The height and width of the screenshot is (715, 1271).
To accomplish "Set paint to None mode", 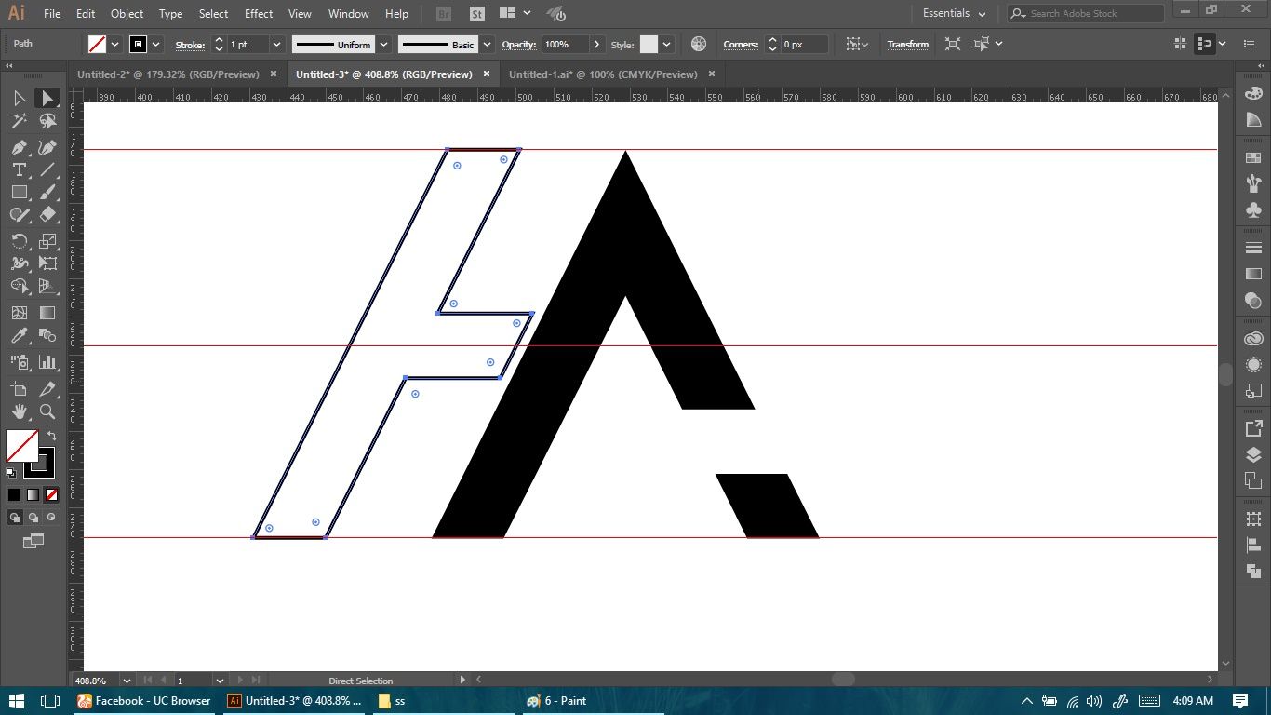I will (52, 494).
